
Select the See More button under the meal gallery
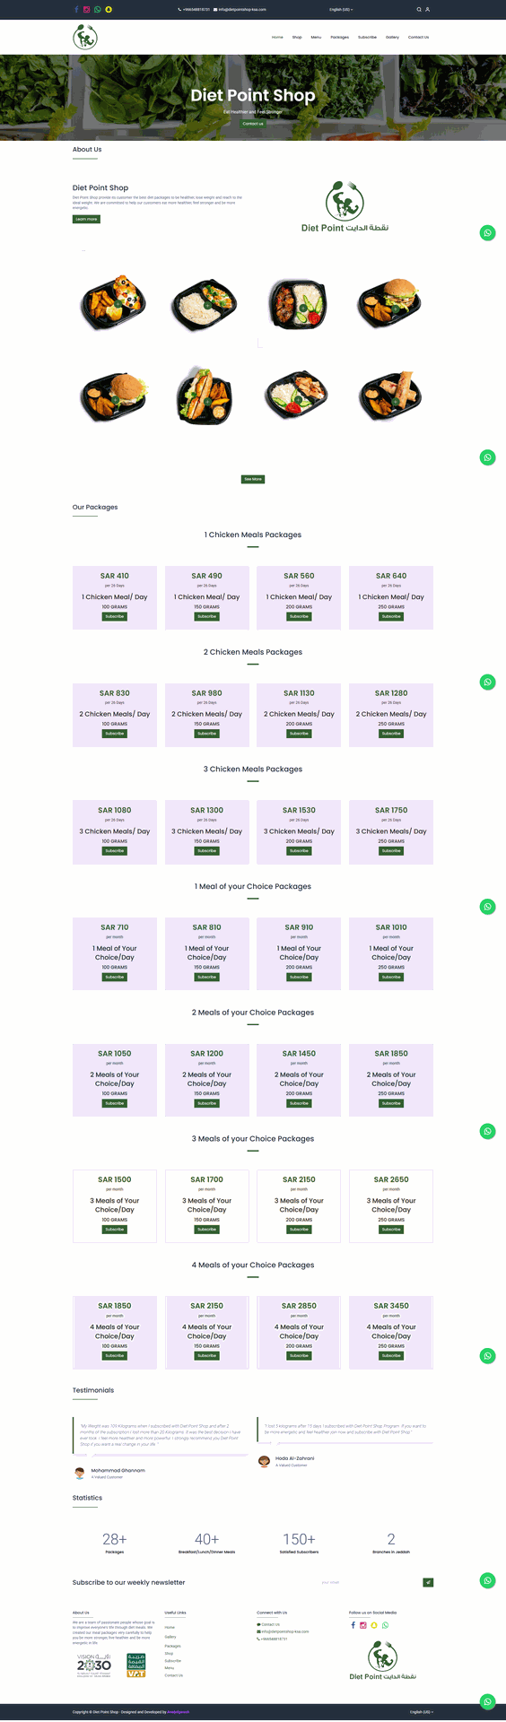point(253,479)
